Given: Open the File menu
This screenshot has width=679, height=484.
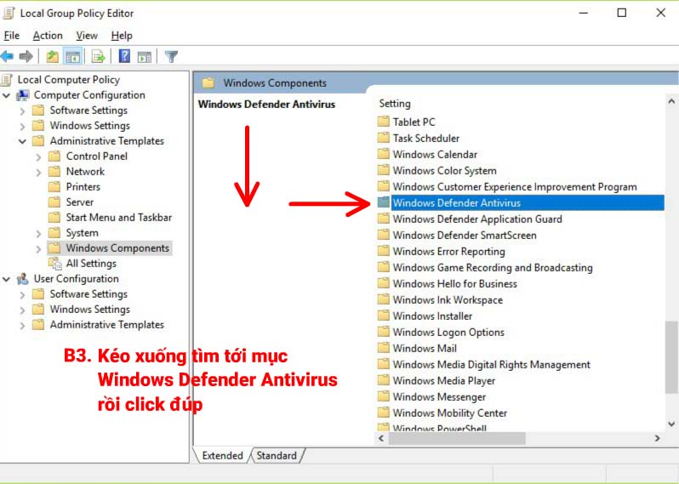Looking at the screenshot, I should [x=12, y=36].
